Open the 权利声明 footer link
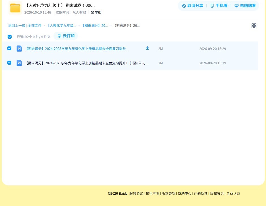 (152, 194)
